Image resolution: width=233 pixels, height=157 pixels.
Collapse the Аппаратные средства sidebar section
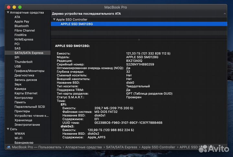tap(8, 13)
